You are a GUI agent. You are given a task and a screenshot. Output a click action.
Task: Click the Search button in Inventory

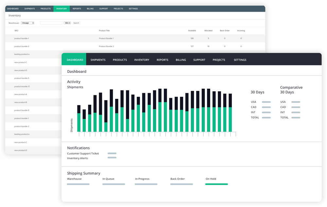[76, 23]
